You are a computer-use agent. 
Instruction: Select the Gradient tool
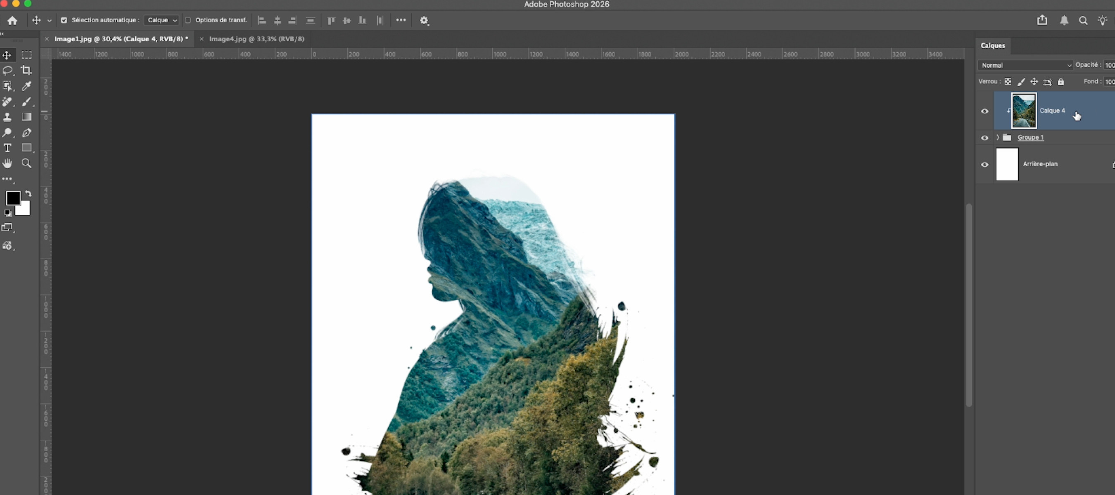click(x=26, y=117)
